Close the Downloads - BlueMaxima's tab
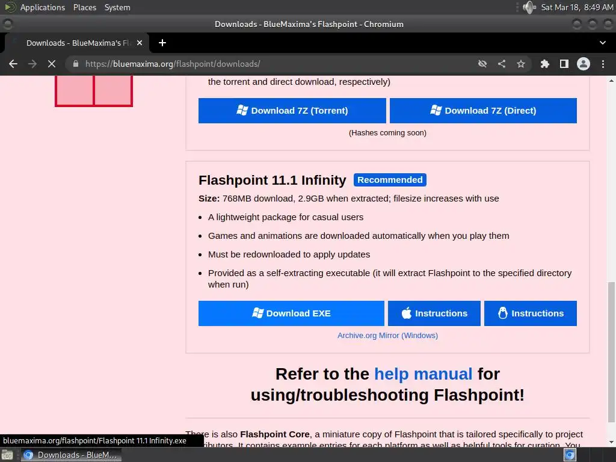Viewport: 616px width, 462px height. pos(140,43)
